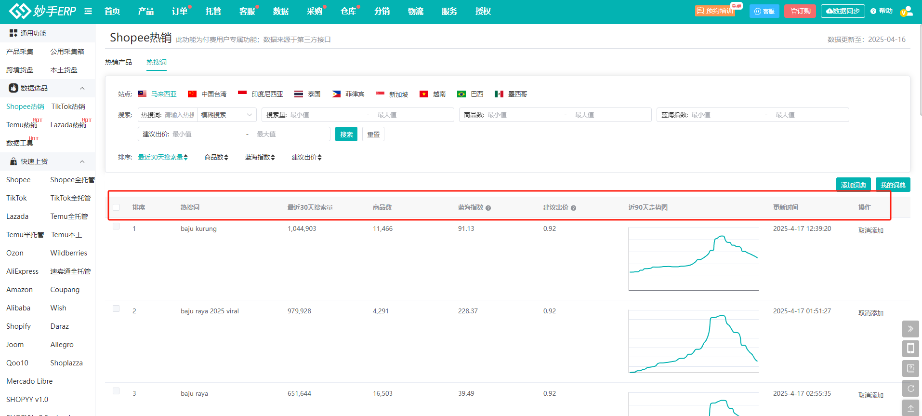The height and width of the screenshot is (416, 922).
Task: Click the 搜索 button
Action: pyautogui.click(x=346, y=134)
